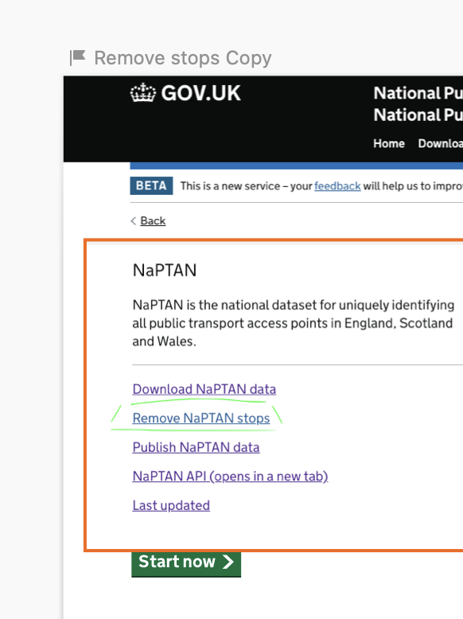Select the Remove stops Copy frame title
This screenshot has width=463, height=619.
tap(183, 58)
